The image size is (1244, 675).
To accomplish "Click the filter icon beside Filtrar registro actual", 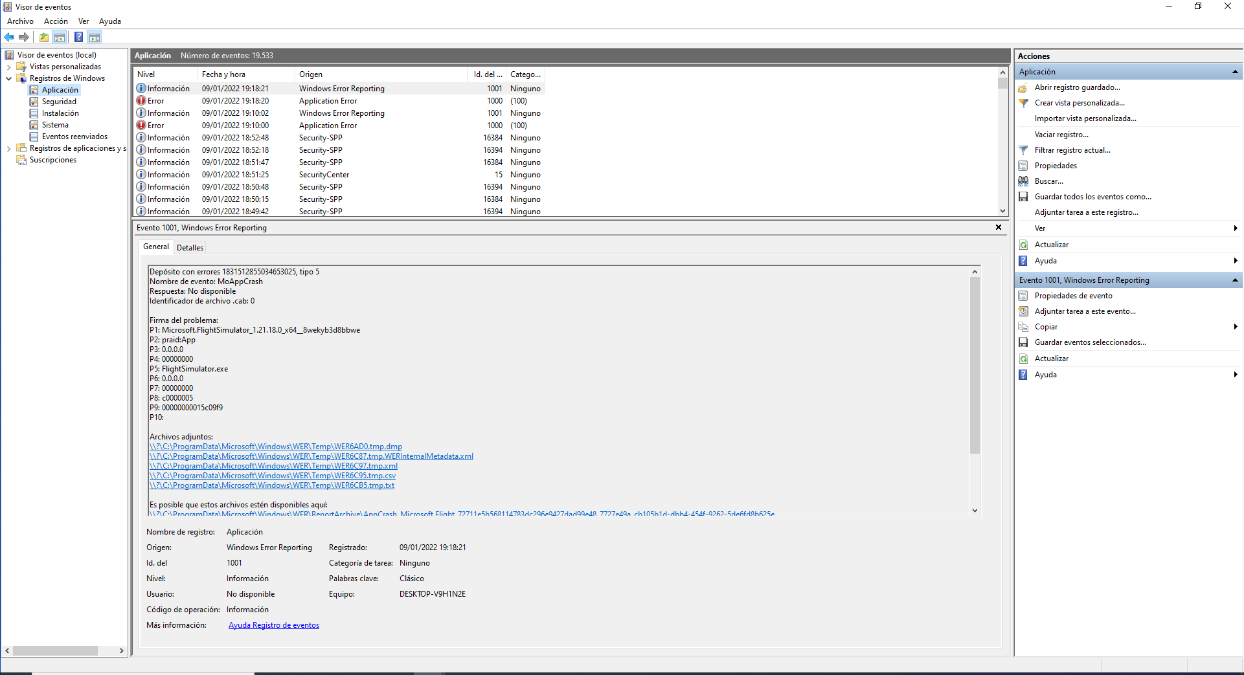I will 1023,150.
